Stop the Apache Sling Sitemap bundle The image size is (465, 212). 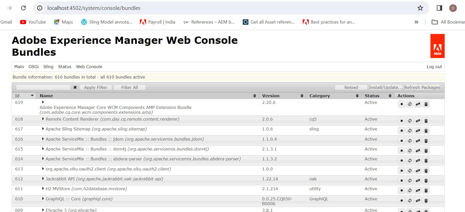click(402, 131)
